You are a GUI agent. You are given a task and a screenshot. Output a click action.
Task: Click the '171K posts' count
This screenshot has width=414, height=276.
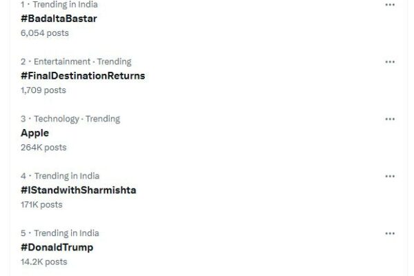click(41, 205)
